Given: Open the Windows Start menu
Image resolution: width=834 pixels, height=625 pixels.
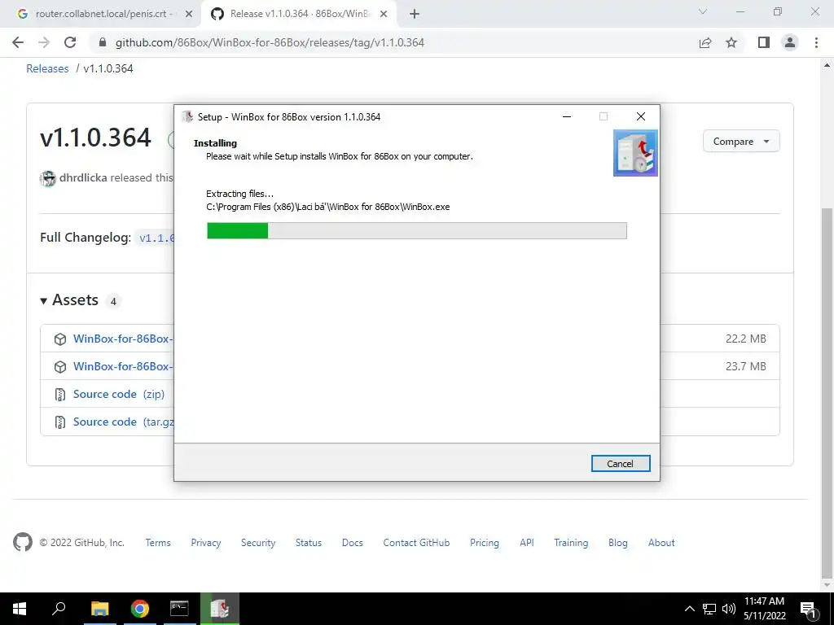Looking at the screenshot, I should 20,609.
